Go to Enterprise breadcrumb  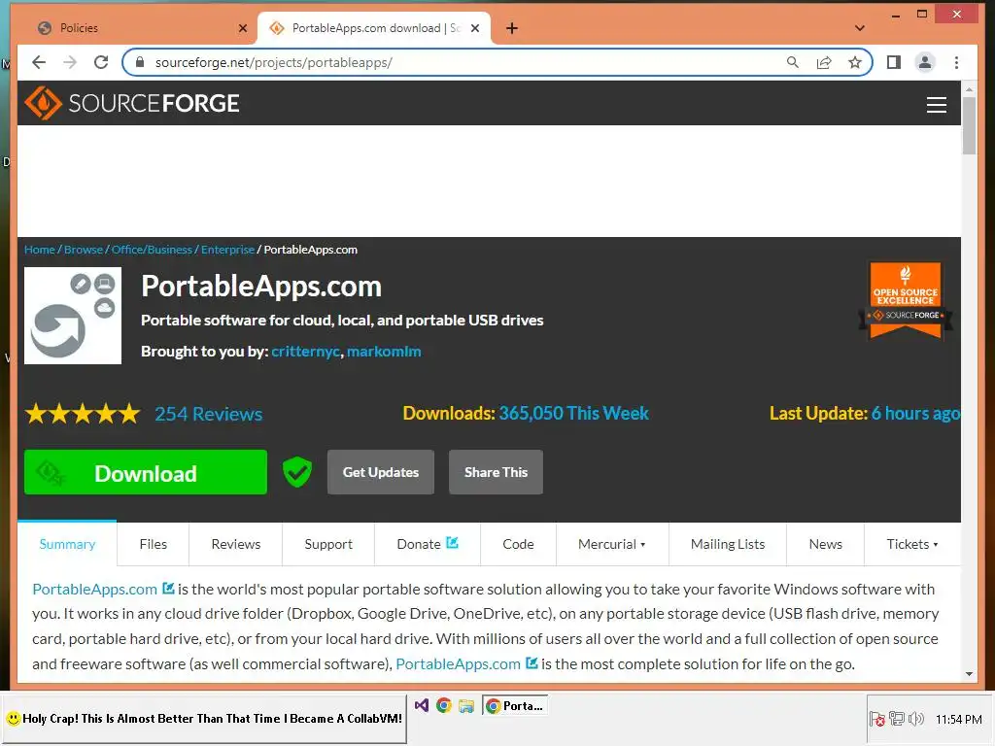click(x=227, y=250)
